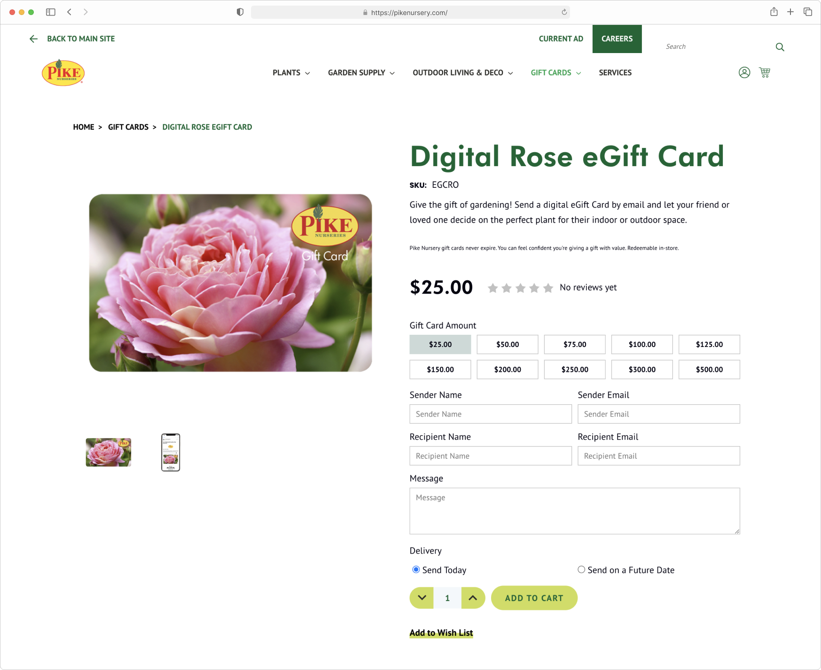Choose the $100.00 gift card amount
Viewport: 821px width, 670px height.
642,345
